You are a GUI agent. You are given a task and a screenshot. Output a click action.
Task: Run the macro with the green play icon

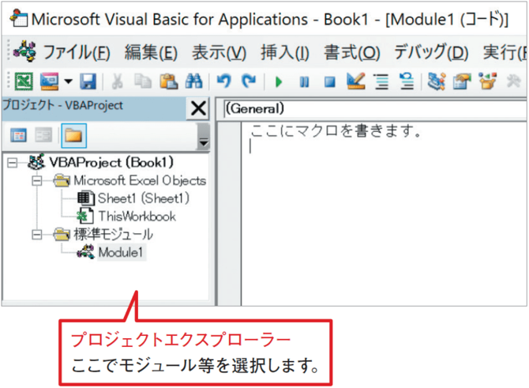pyautogui.click(x=279, y=81)
